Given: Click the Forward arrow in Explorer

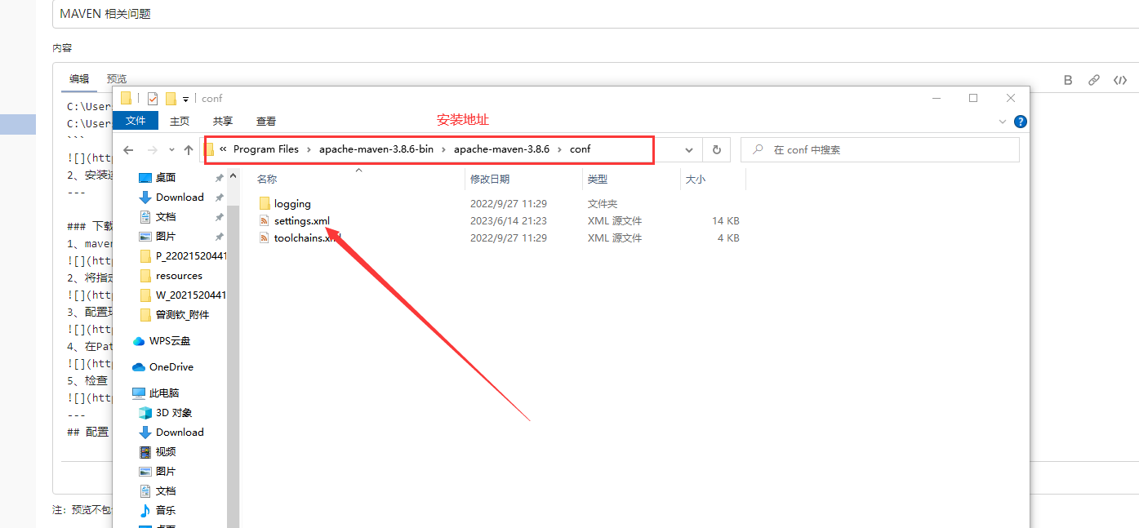Looking at the screenshot, I should point(152,150).
